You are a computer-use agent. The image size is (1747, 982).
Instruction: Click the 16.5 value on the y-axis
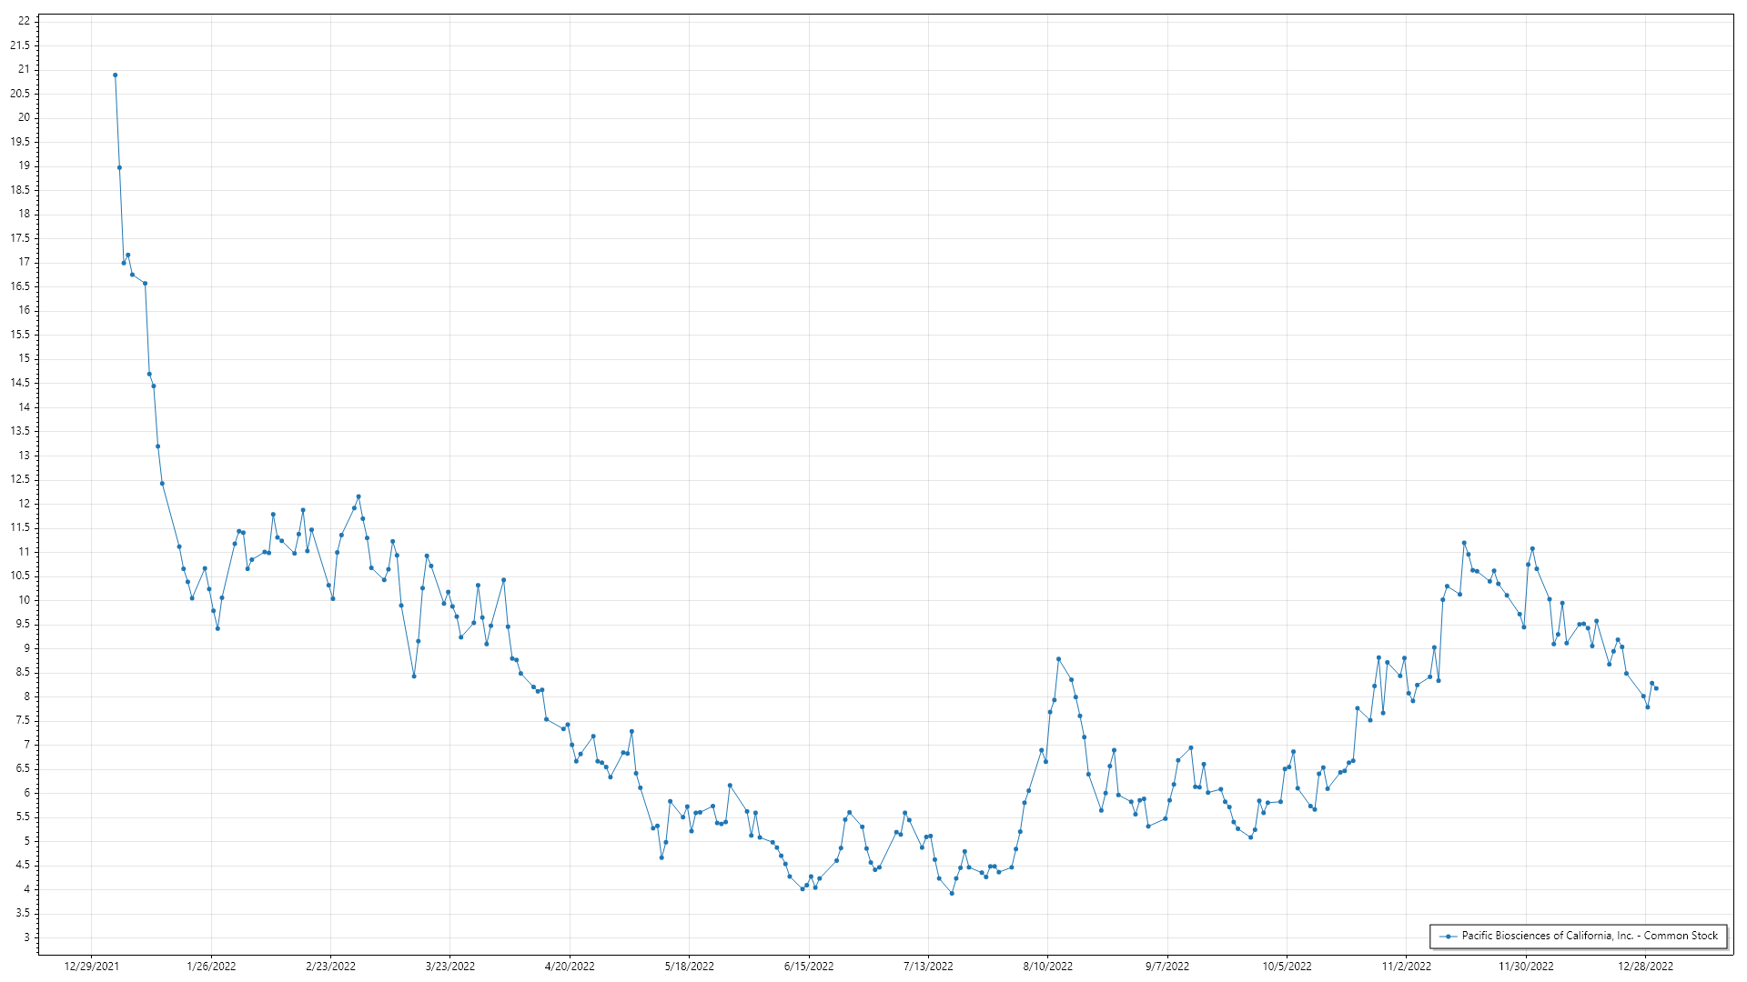[20, 286]
